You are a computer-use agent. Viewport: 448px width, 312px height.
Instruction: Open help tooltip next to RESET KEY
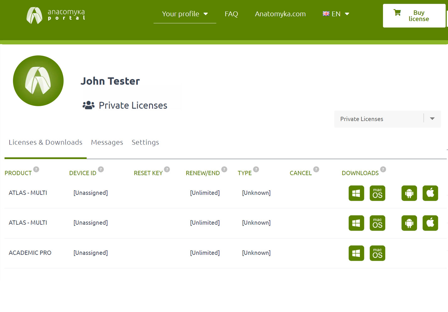(167, 169)
